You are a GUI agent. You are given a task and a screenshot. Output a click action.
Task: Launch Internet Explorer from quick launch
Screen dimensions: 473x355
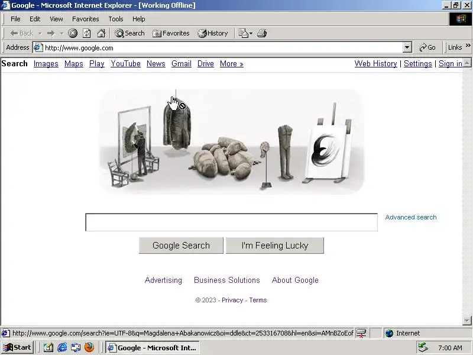click(x=62, y=348)
